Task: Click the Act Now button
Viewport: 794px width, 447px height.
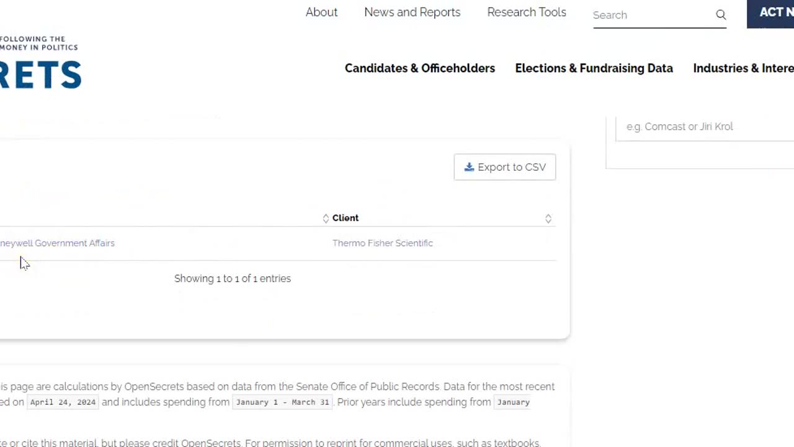Action: click(770, 14)
